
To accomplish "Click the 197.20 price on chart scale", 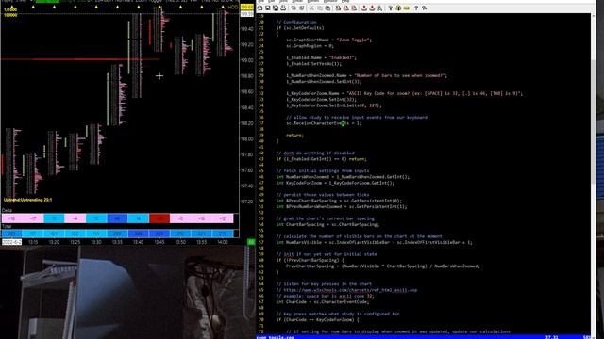I will click(247, 202).
